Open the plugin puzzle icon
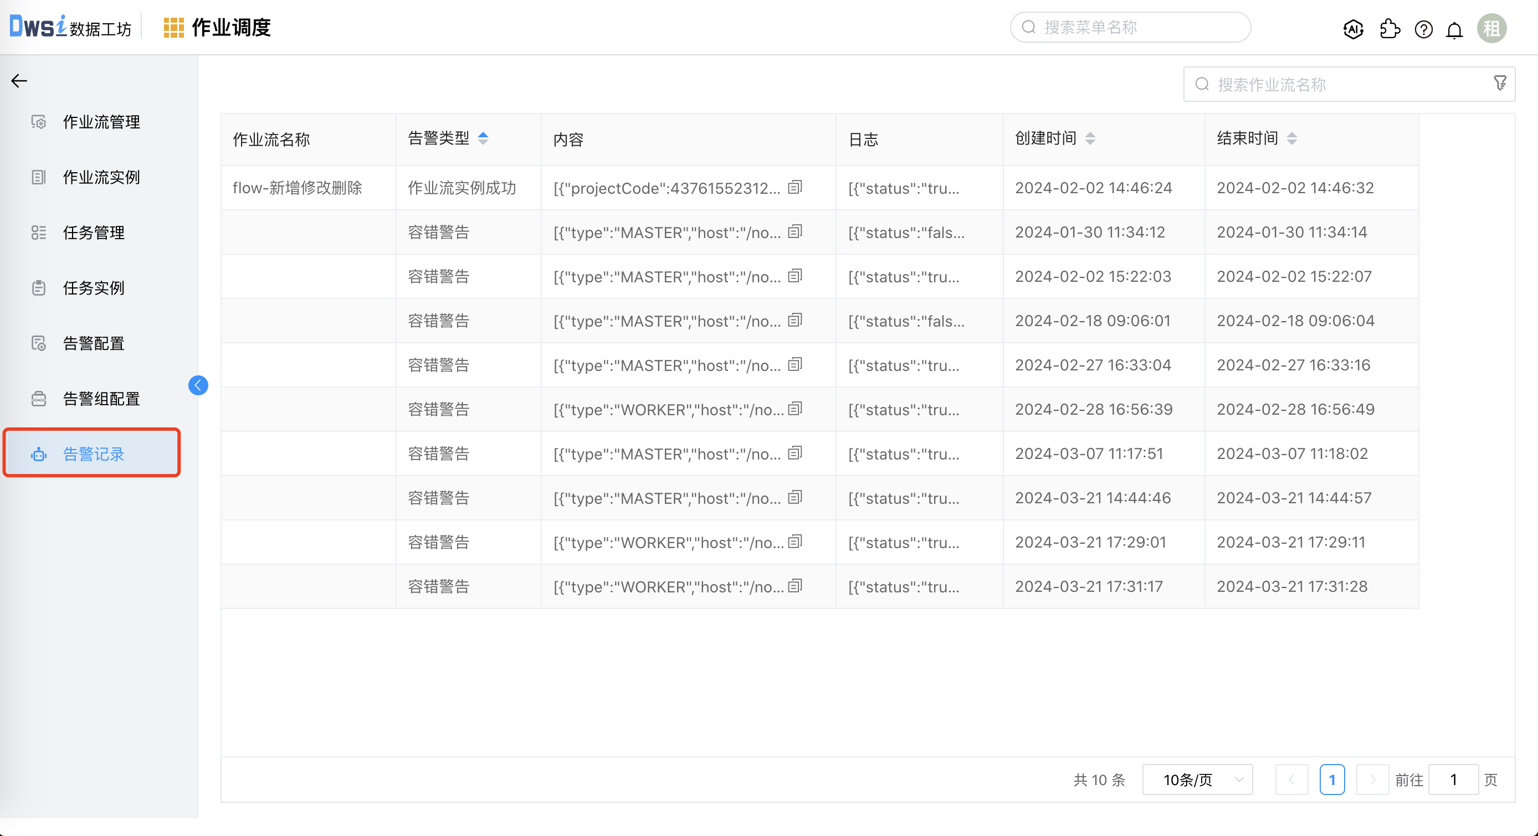1538x836 pixels. (1390, 29)
